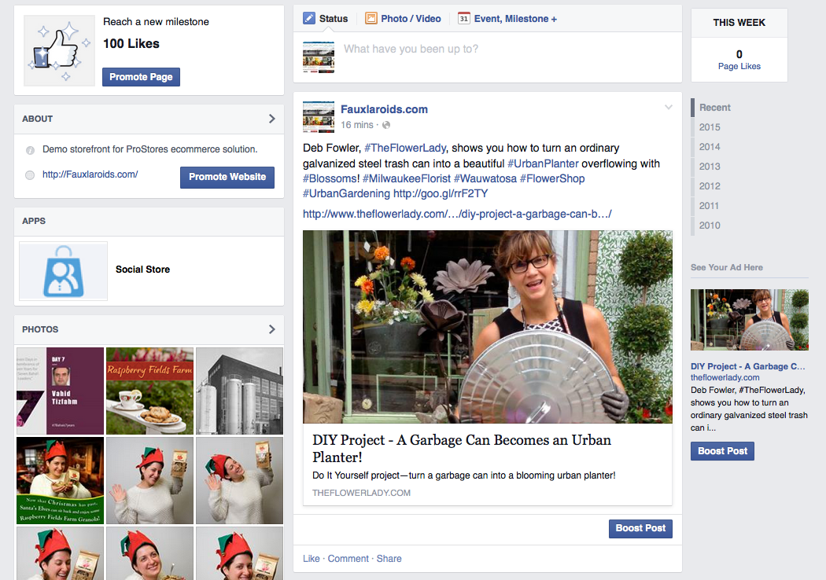Viewport: 826px width, 580px height.
Task: Open the theflowerlady.com diy-project URL
Action: (457, 215)
